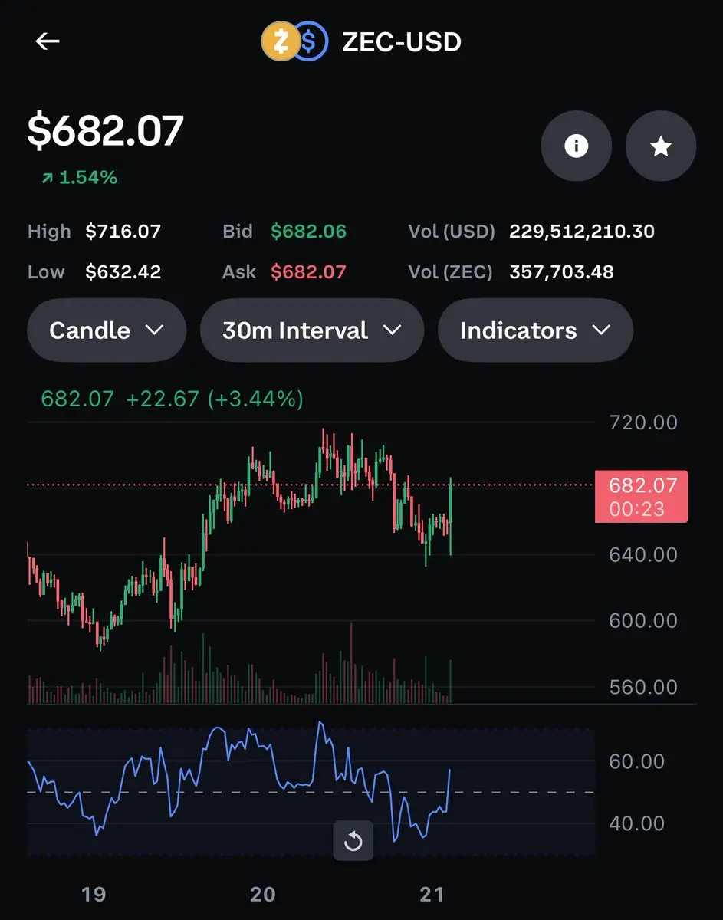Viewport: 723px width, 920px height.
Task: Tap the $682.07 current price
Action: (106, 130)
